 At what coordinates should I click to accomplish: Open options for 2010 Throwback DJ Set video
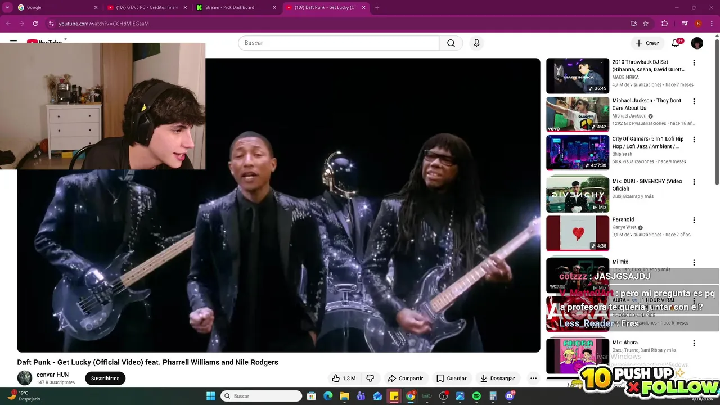tap(694, 63)
